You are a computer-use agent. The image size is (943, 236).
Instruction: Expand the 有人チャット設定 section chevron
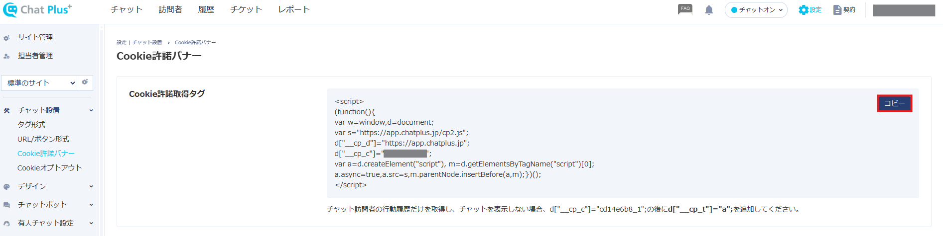(91, 223)
